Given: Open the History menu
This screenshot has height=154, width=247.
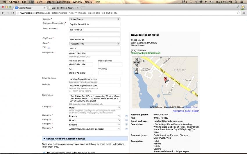Looking at the screenshot, I should [49, 2].
